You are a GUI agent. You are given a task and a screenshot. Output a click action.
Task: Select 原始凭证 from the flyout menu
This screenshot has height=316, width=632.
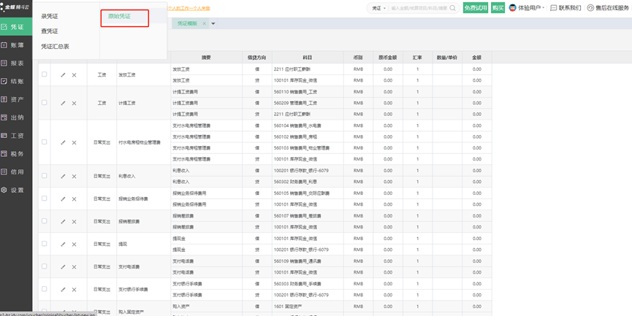(119, 17)
